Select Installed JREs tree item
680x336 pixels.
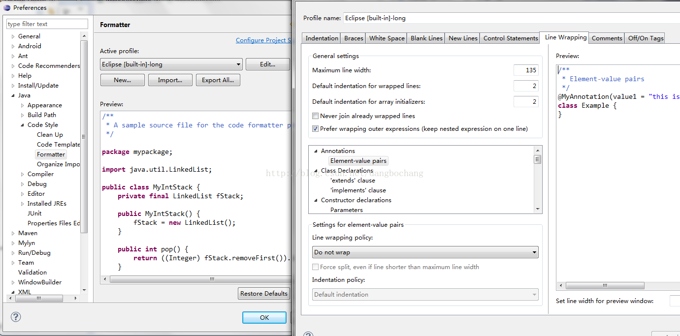tap(47, 204)
